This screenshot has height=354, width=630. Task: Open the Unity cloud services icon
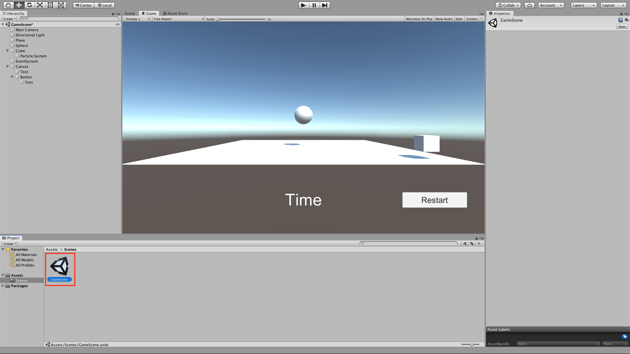529,5
